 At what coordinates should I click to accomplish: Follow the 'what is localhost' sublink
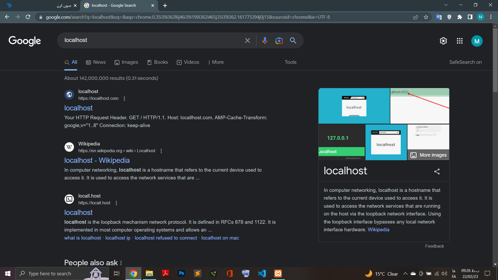(82, 238)
